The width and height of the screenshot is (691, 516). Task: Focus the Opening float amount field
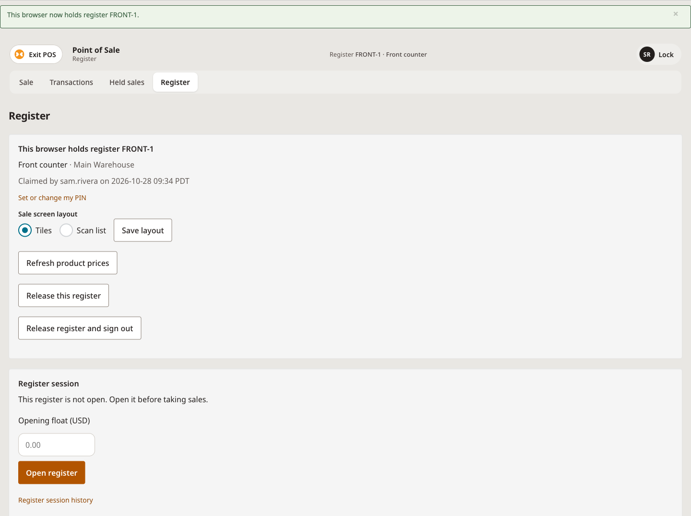pos(57,445)
